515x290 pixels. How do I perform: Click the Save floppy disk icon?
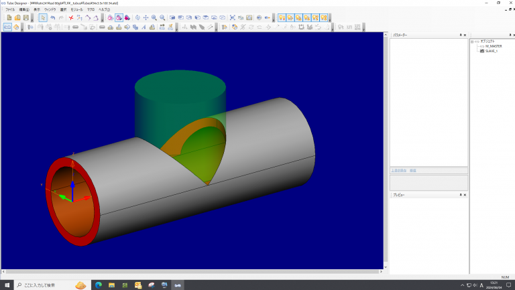click(x=25, y=17)
